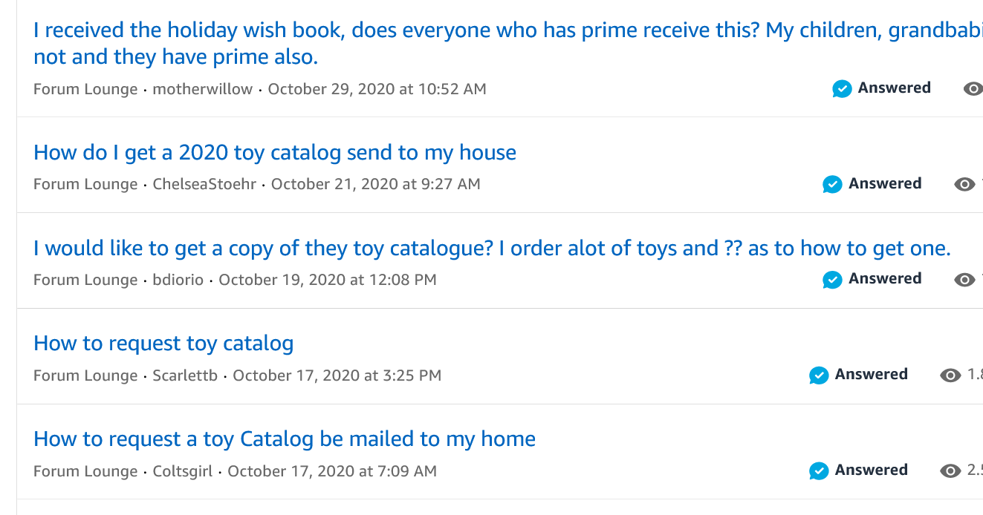
Task: Click the Answered checkmark icon on bdiorio's post
Action: point(833,280)
